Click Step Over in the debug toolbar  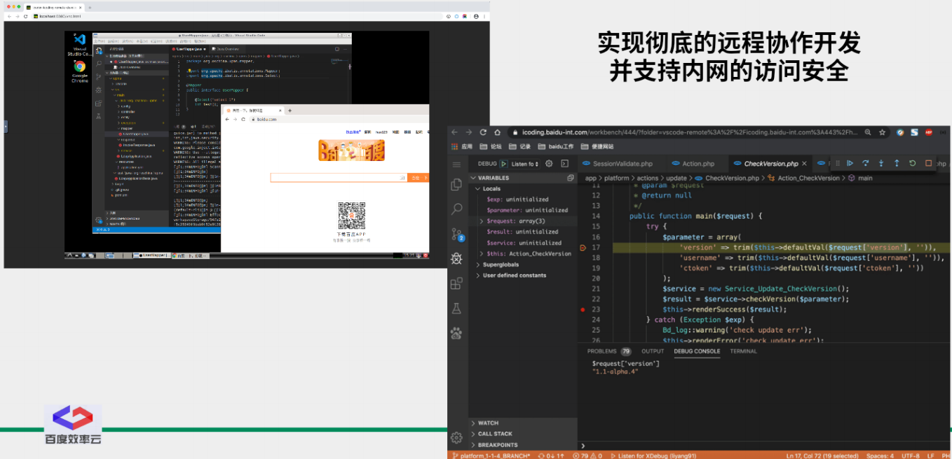pos(866,163)
